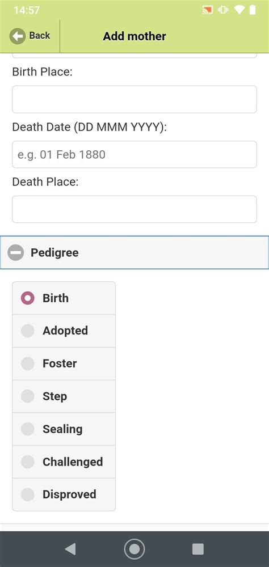Image resolution: width=269 pixels, height=567 pixels.
Task: Select the Adopted pedigree option
Action: [x=64, y=331]
